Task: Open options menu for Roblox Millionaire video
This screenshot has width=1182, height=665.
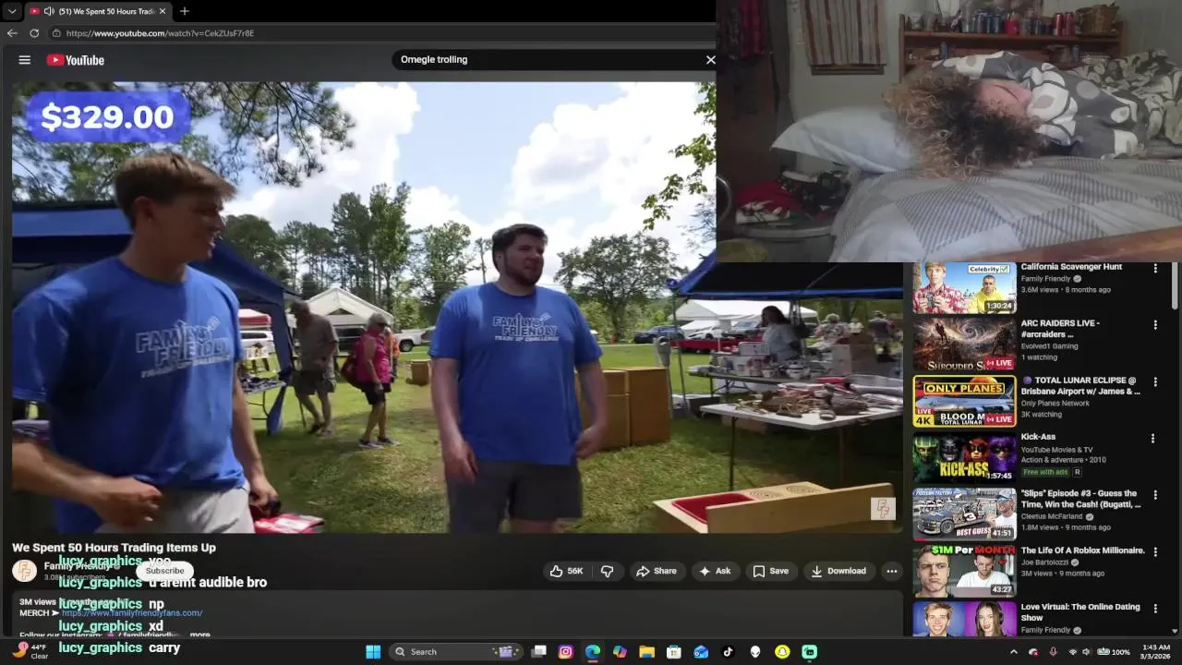Action: pyautogui.click(x=1155, y=551)
